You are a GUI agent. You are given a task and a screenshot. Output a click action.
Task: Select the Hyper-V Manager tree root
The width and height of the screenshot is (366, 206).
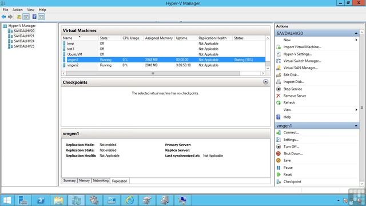point(22,26)
